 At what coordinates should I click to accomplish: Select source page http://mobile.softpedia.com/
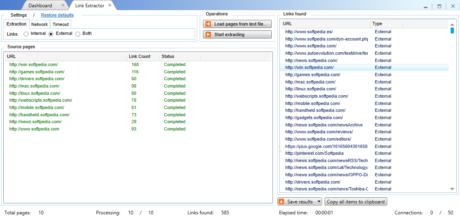(x=37, y=107)
